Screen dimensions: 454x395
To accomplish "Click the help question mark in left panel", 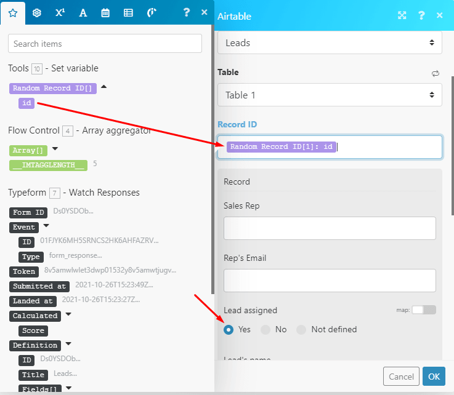I will point(186,12).
